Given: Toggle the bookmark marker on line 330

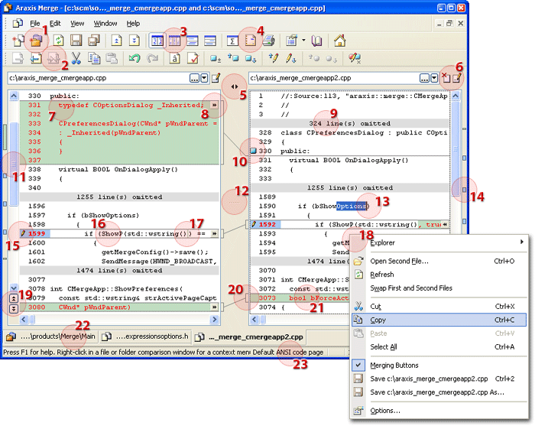Looking at the screenshot, I should (253, 151).
